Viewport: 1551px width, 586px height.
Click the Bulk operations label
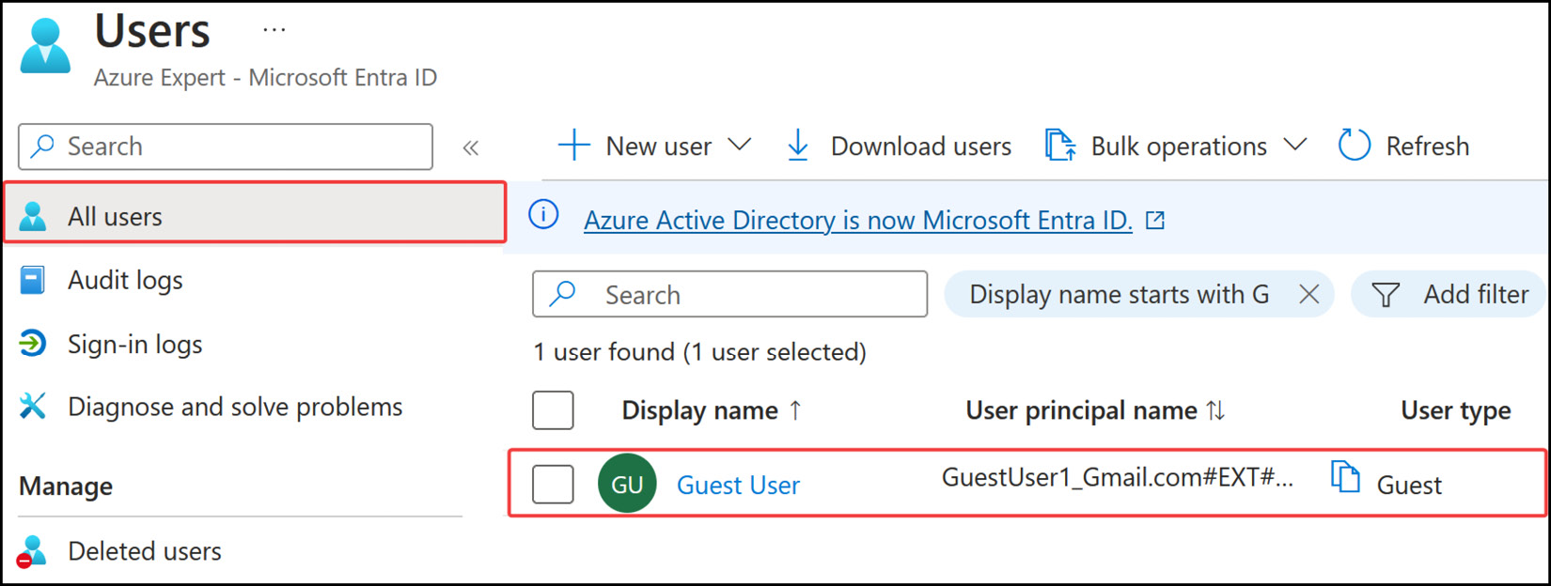click(x=1179, y=146)
